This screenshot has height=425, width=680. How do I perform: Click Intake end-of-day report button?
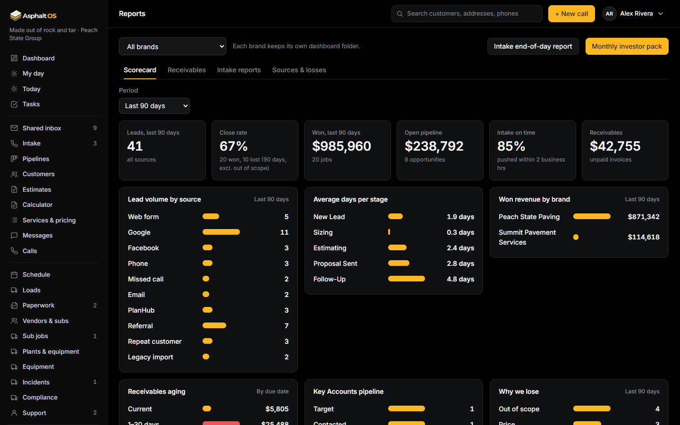click(533, 46)
